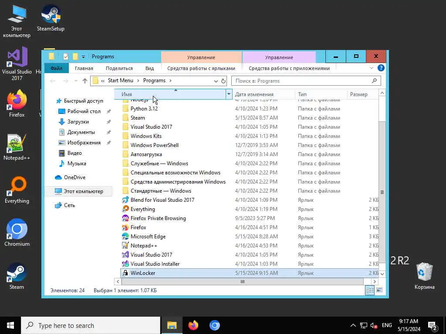Sort by Дата изменения column header
This screenshot has width=446, height=334.
[x=264, y=94]
